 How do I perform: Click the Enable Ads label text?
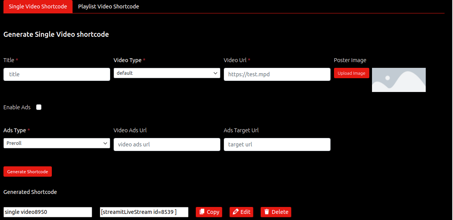(x=17, y=107)
